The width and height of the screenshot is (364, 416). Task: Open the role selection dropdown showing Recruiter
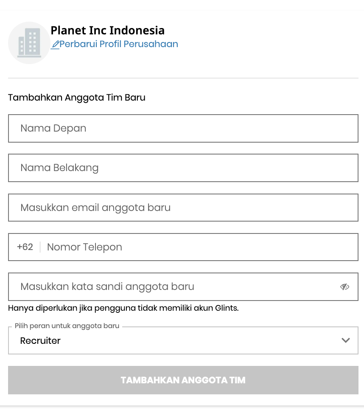pos(183,340)
